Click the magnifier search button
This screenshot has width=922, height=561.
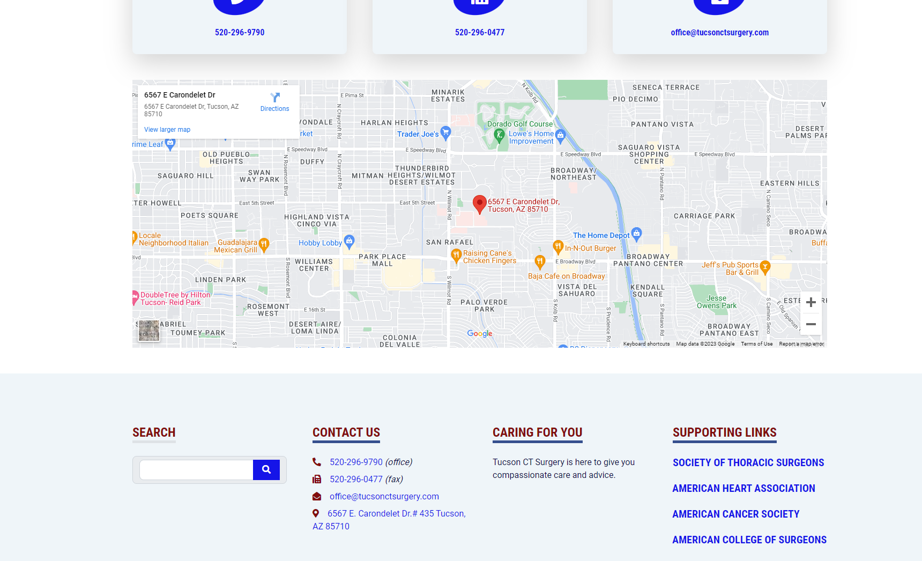[266, 470]
